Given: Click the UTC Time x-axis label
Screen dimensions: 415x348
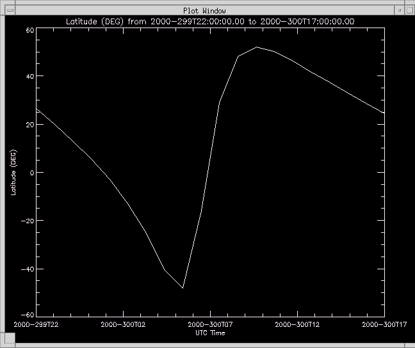Looking at the screenshot, I should tap(210, 333).
